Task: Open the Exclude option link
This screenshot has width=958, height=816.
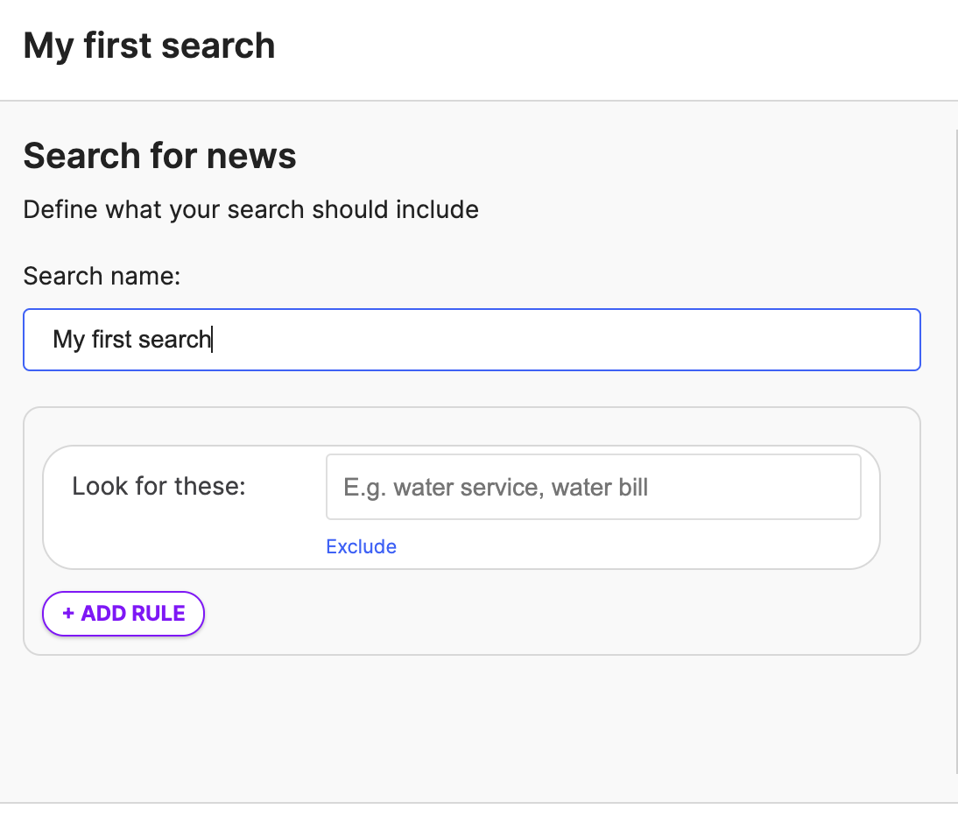Action: tap(361, 546)
